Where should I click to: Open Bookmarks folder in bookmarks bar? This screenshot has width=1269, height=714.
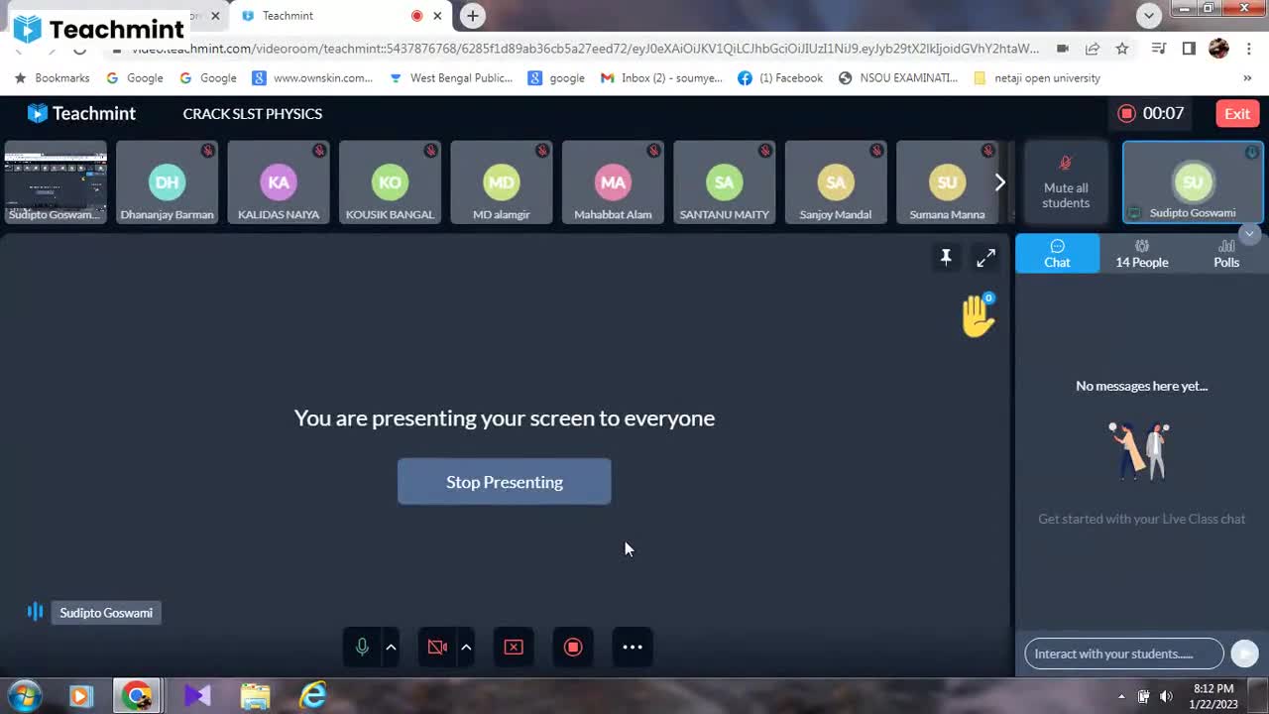point(53,77)
